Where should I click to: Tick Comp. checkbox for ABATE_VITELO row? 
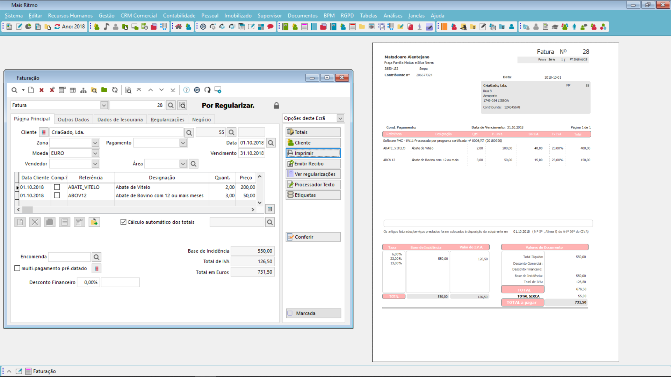tap(57, 187)
